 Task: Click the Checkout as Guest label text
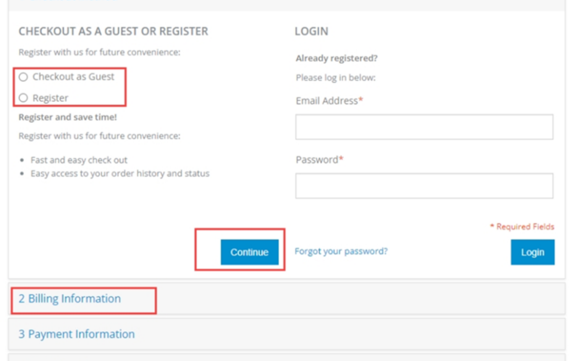73,77
